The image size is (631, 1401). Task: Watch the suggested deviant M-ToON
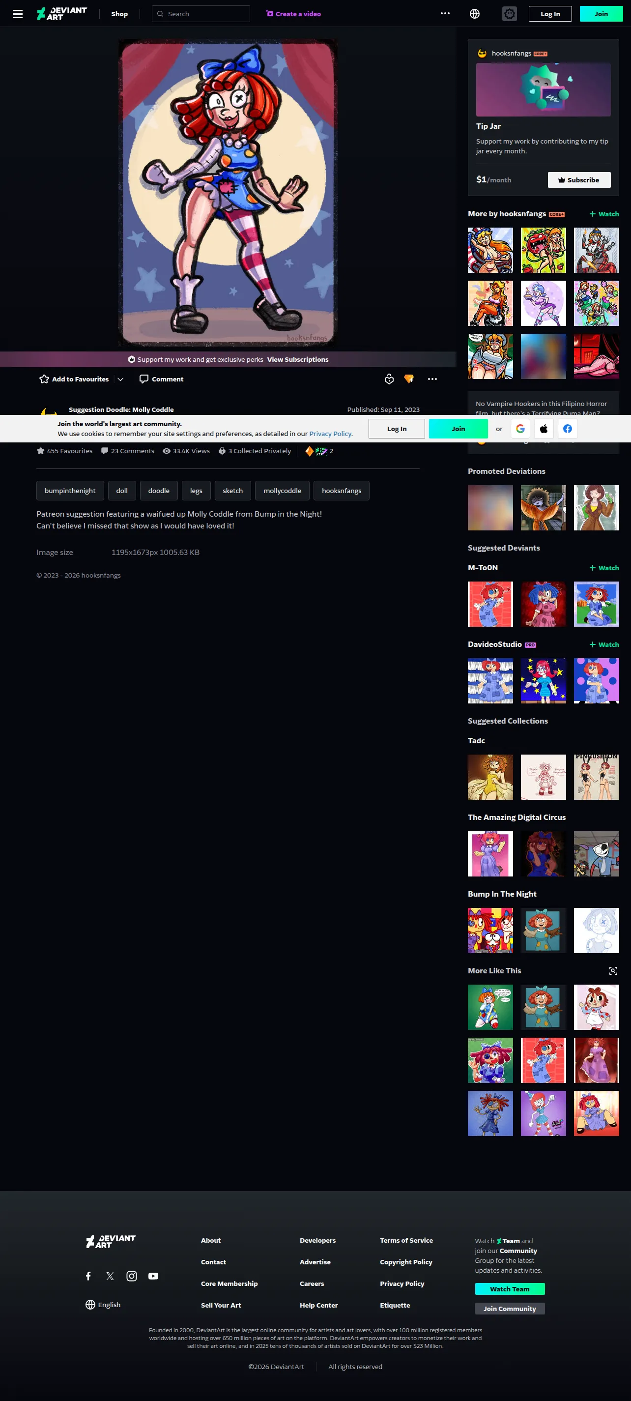[x=604, y=568]
